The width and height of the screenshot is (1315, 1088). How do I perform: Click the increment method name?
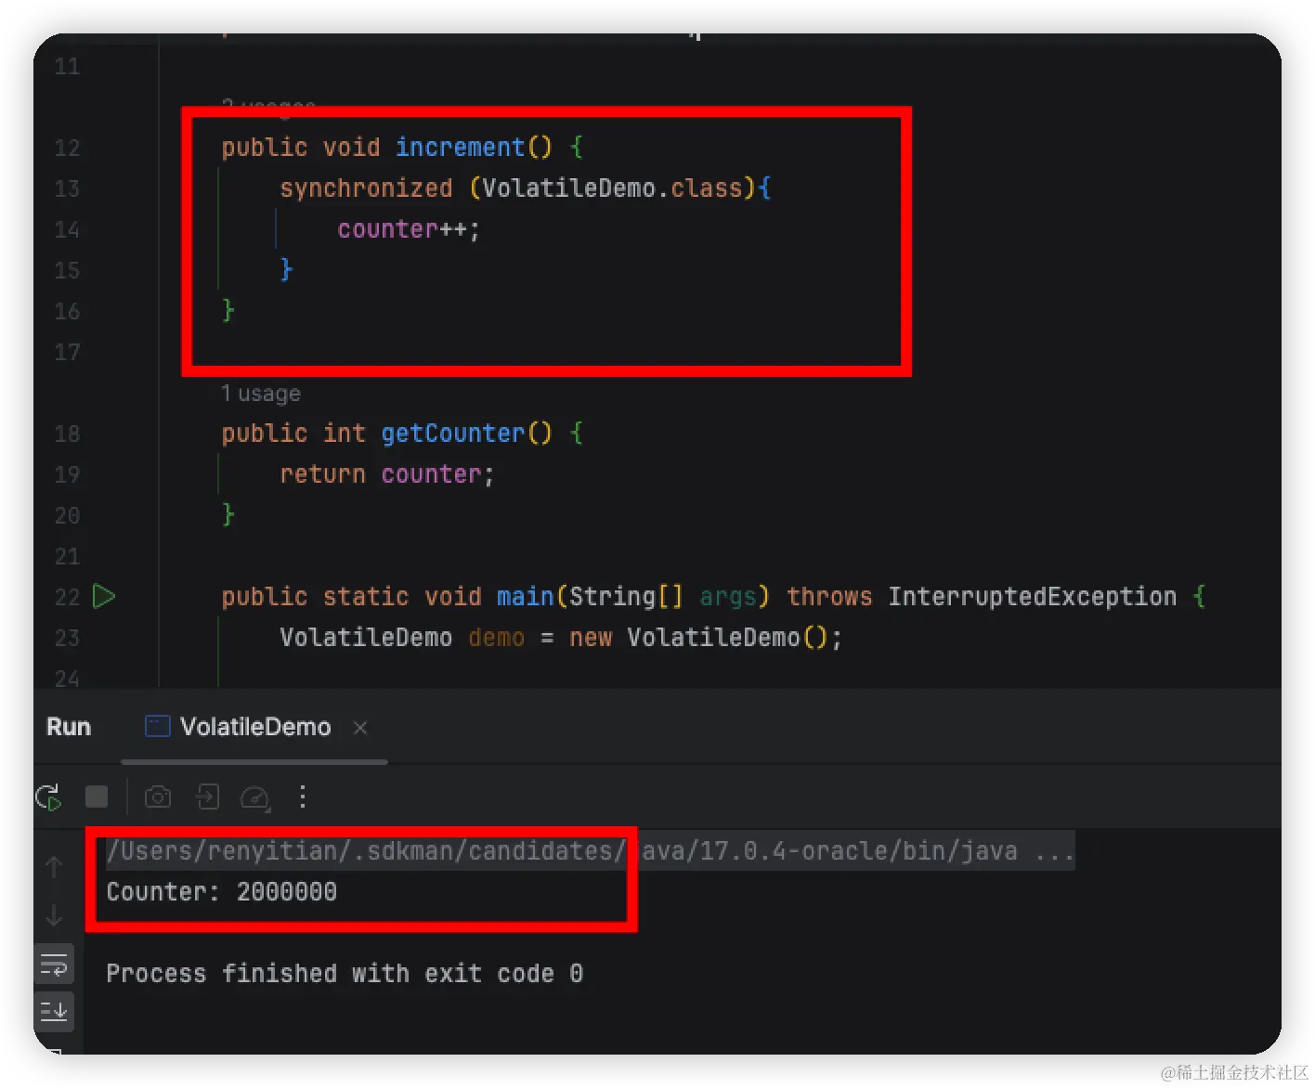[460, 148]
